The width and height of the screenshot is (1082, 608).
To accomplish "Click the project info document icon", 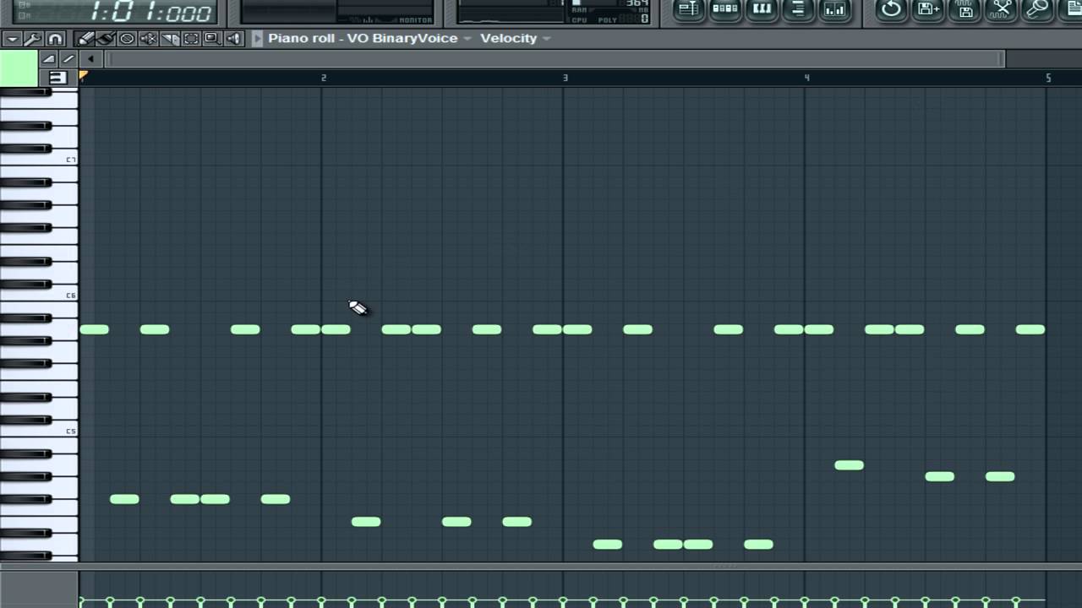I will tap(1071, 9).
